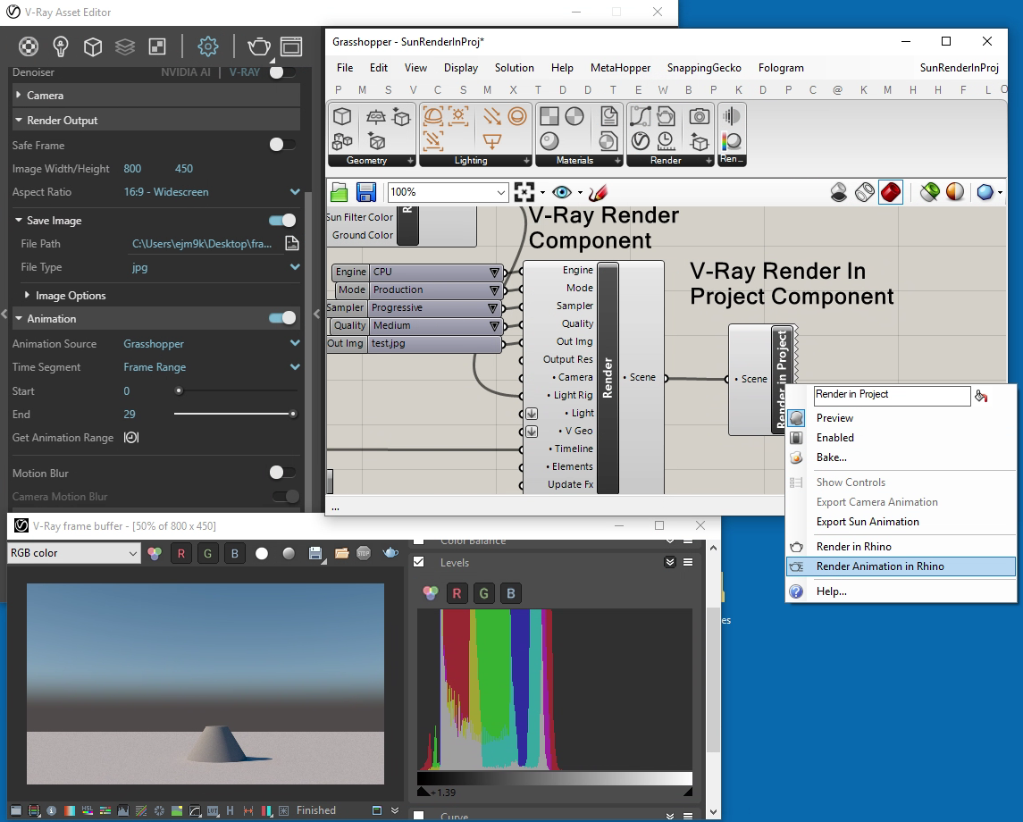Click the save image icon in frame buffer
This screenshot has height=822, width=1023.
tap(315, 553)
